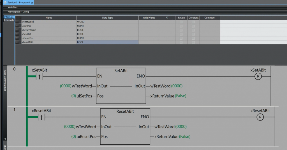Click the BOOL data type cell of xResetABit

pos(107,42)
